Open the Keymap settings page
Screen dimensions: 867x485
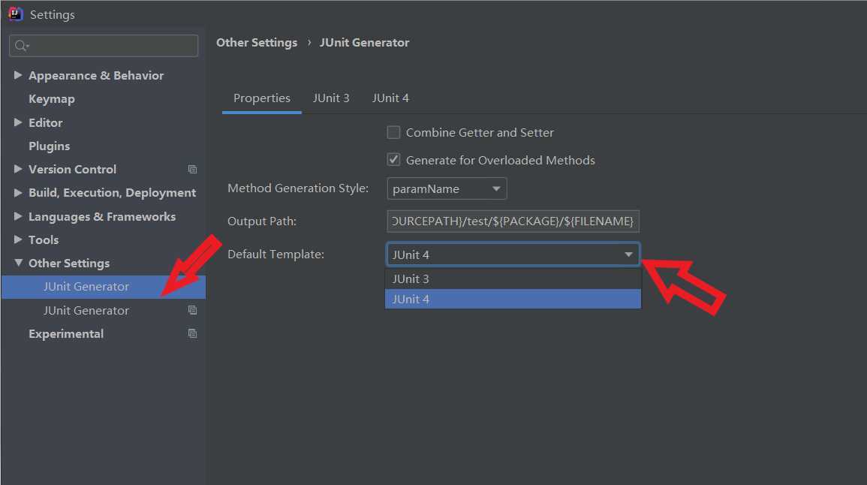[x=52, y=99]
